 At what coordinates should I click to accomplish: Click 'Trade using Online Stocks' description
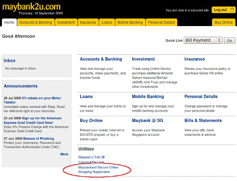pyautogui.click(x=155, y=78)
